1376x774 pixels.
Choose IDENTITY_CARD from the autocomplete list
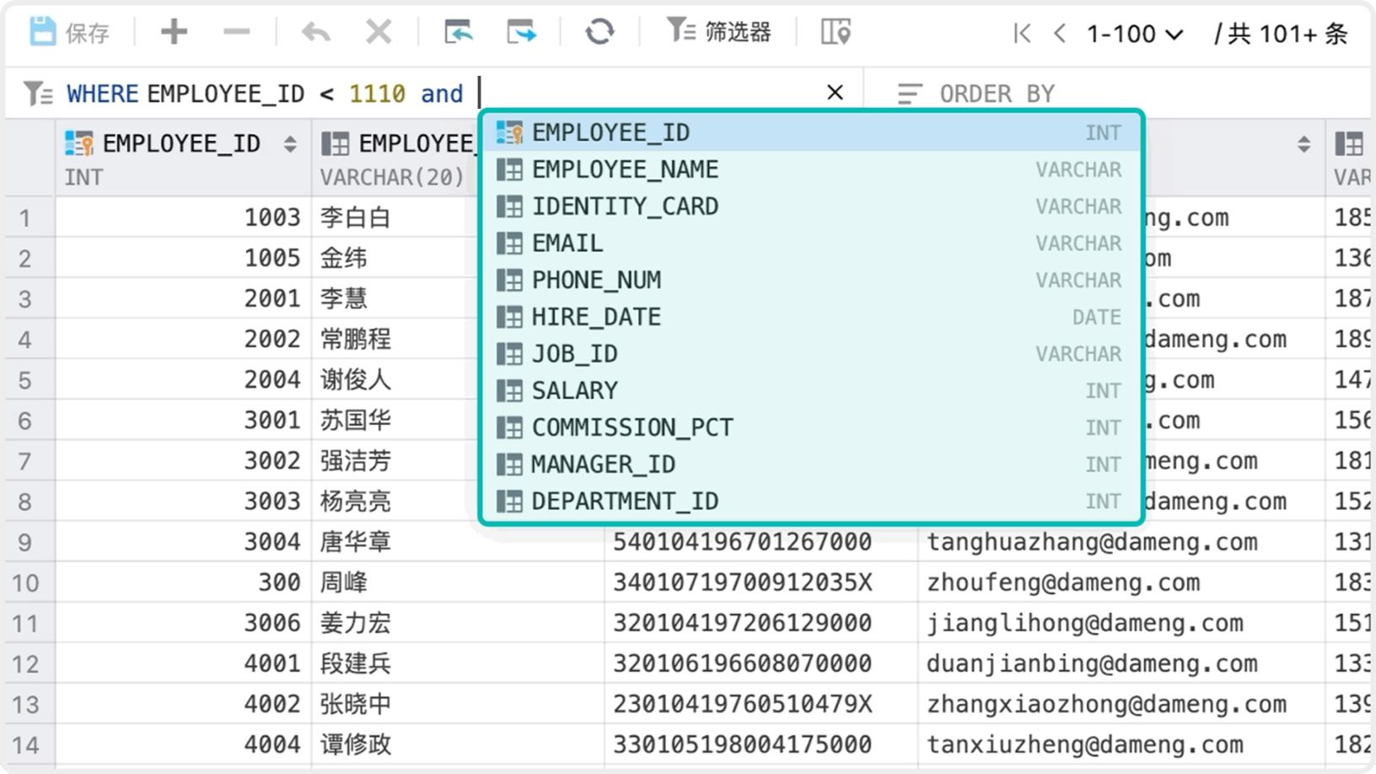811,207
